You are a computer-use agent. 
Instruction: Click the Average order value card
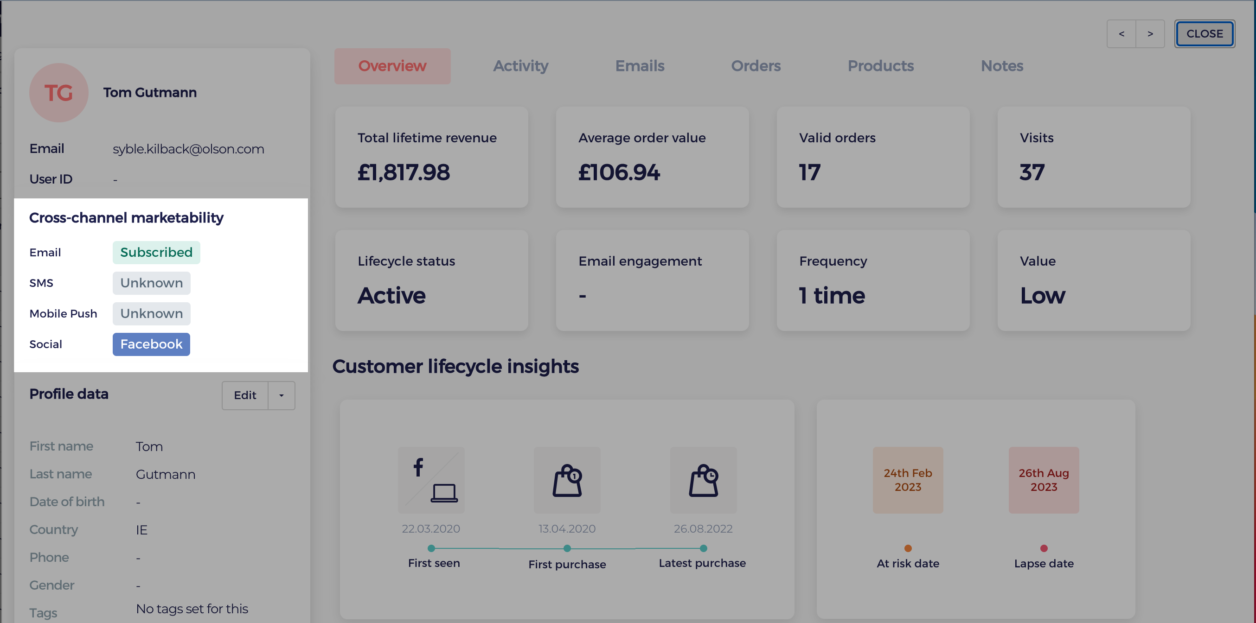[x=653, y=158]
